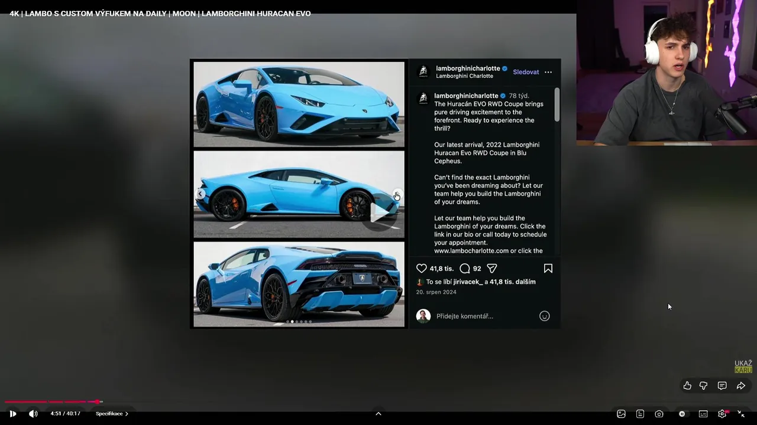This screenshot has height=425, width=757.
Task: Open Instagram post comments bubble icon
Action: click(465, 269)
